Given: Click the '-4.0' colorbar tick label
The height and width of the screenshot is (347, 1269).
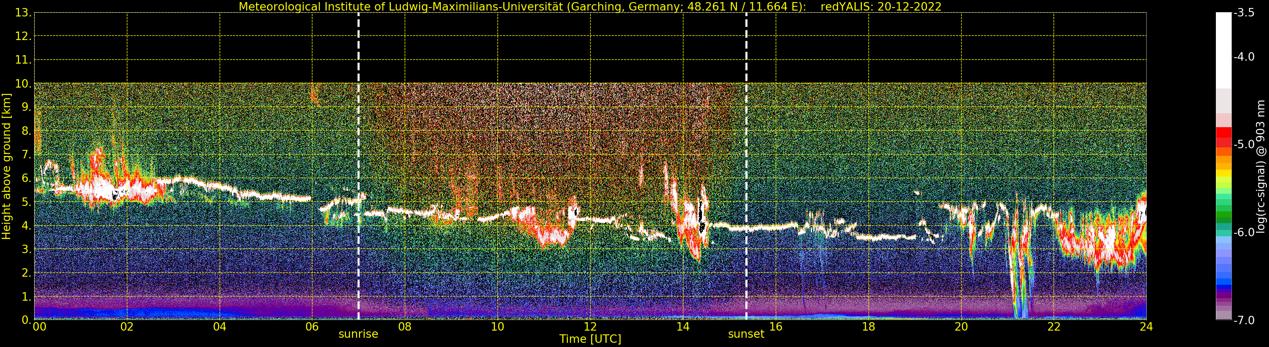Looking at the screenshot, I should tap(1244, 56).
